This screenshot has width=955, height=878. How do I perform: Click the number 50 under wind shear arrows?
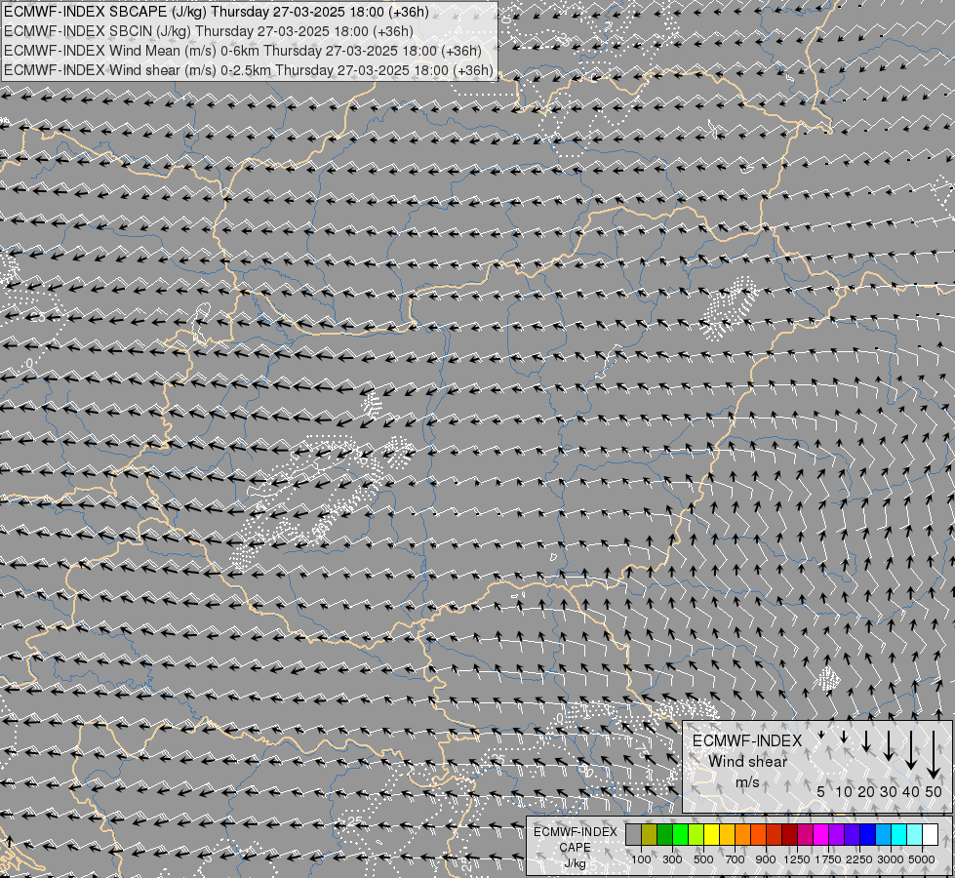[x=934, y=791]
